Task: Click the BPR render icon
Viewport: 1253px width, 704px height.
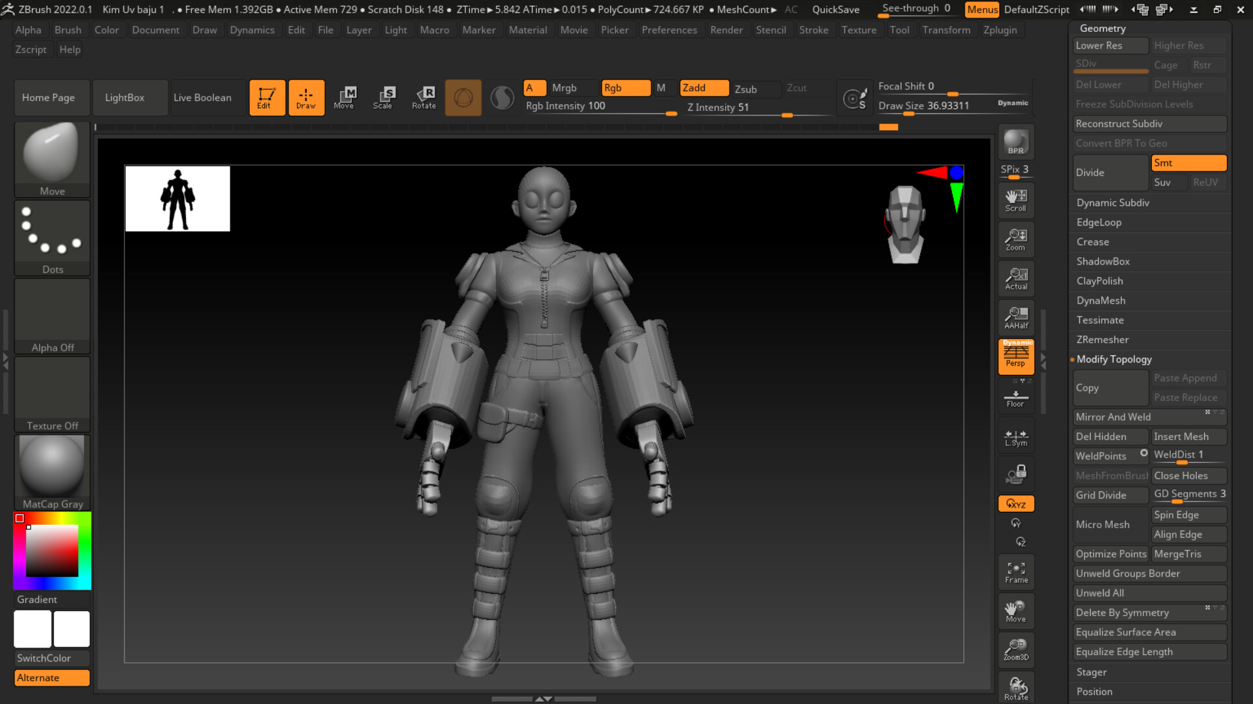Action: (1016, 142)
